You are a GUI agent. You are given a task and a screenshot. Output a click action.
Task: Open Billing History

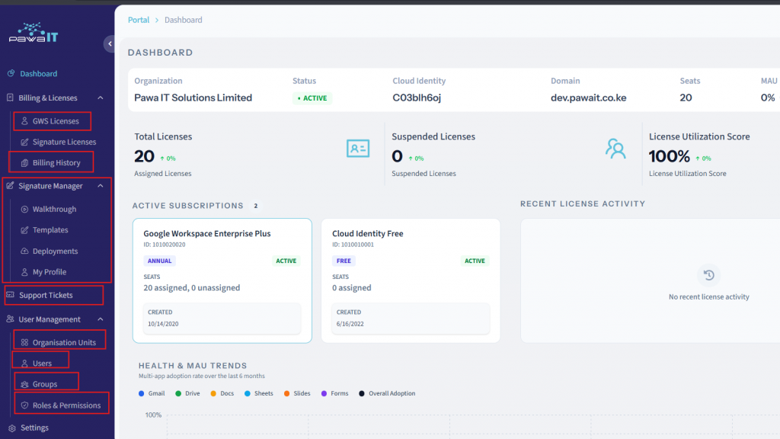[x=56, y=163]
